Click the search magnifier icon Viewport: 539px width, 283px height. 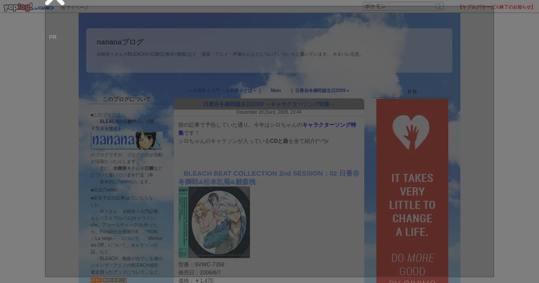click(438, 6)
